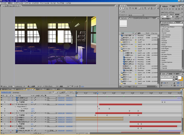This screenshot has width=184, height=135.
Task: Toggle audio in Time Controls panel
Action: coord(176,9)
